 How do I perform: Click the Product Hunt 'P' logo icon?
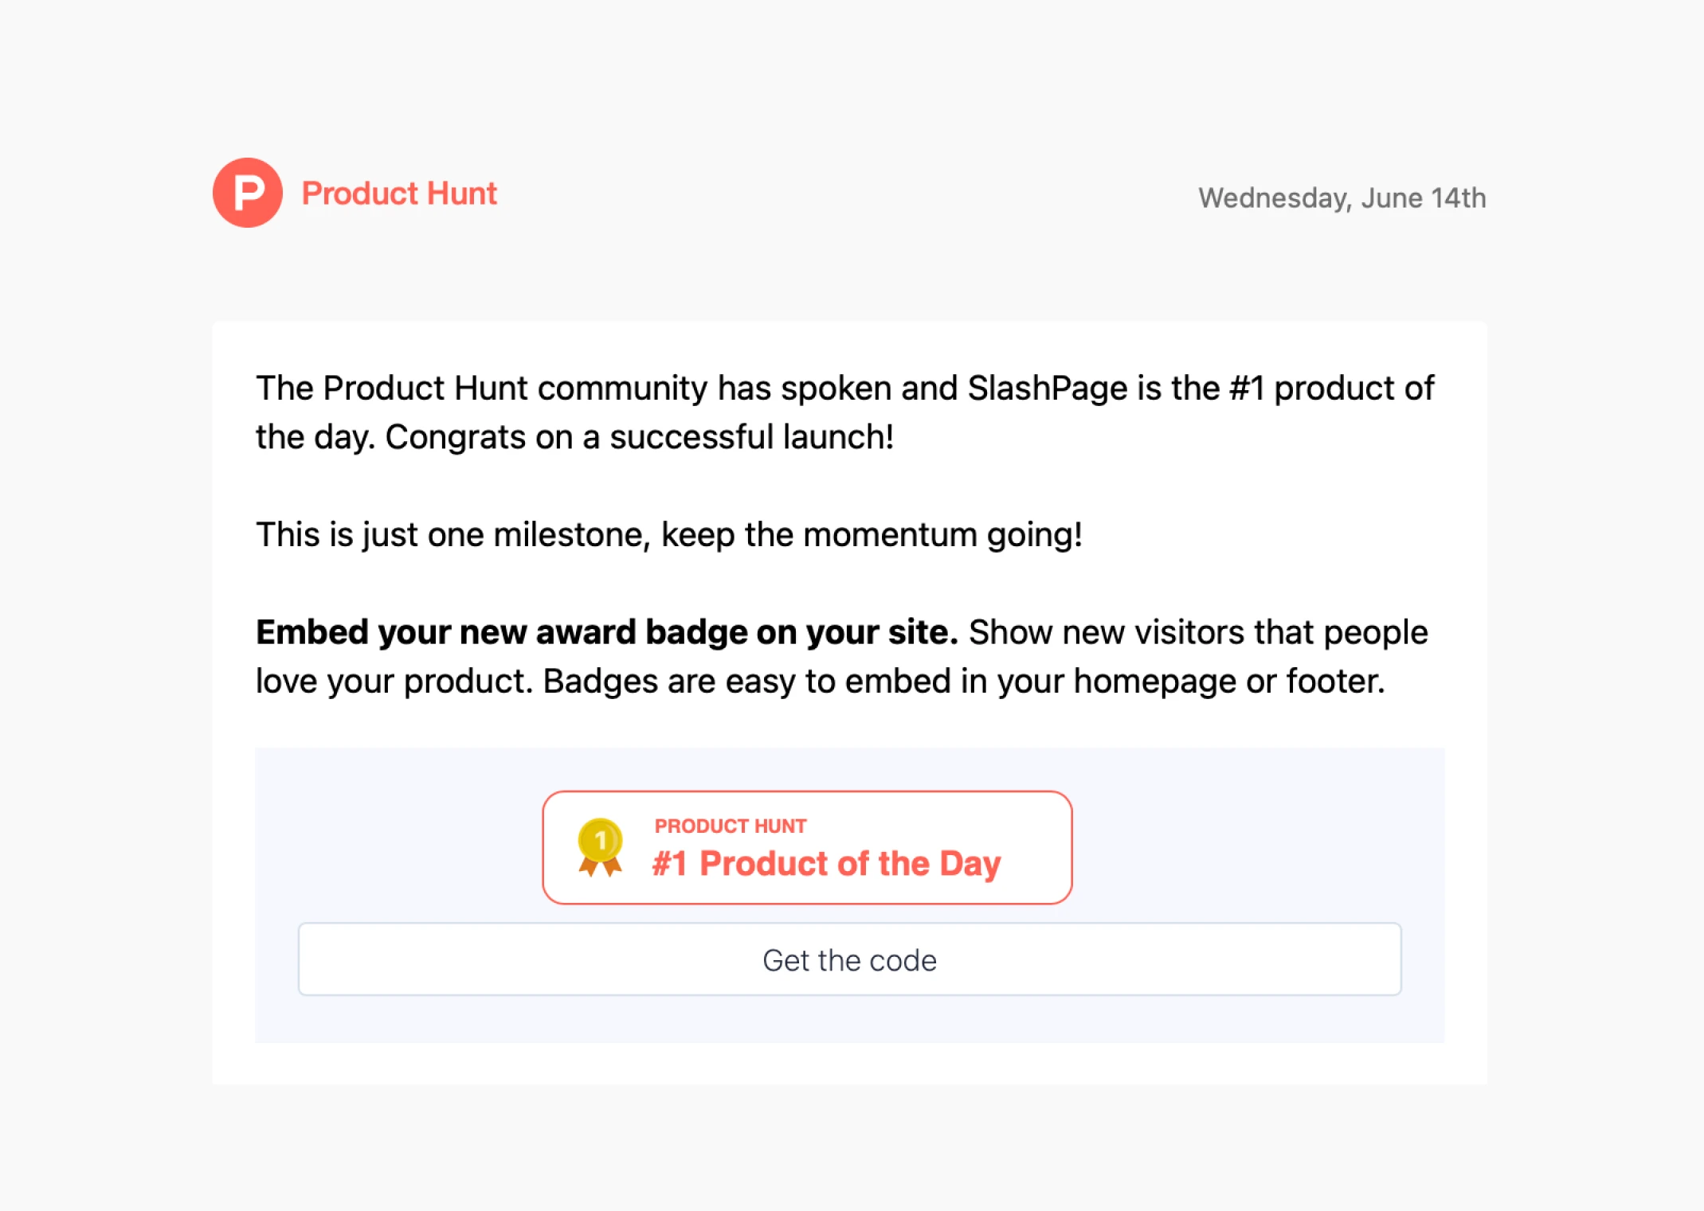tap(248, 193)
